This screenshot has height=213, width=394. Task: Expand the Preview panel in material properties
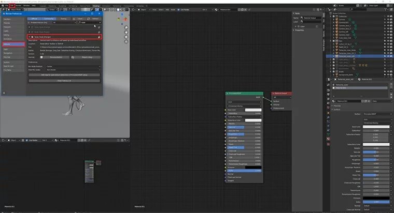coord(337,106)
